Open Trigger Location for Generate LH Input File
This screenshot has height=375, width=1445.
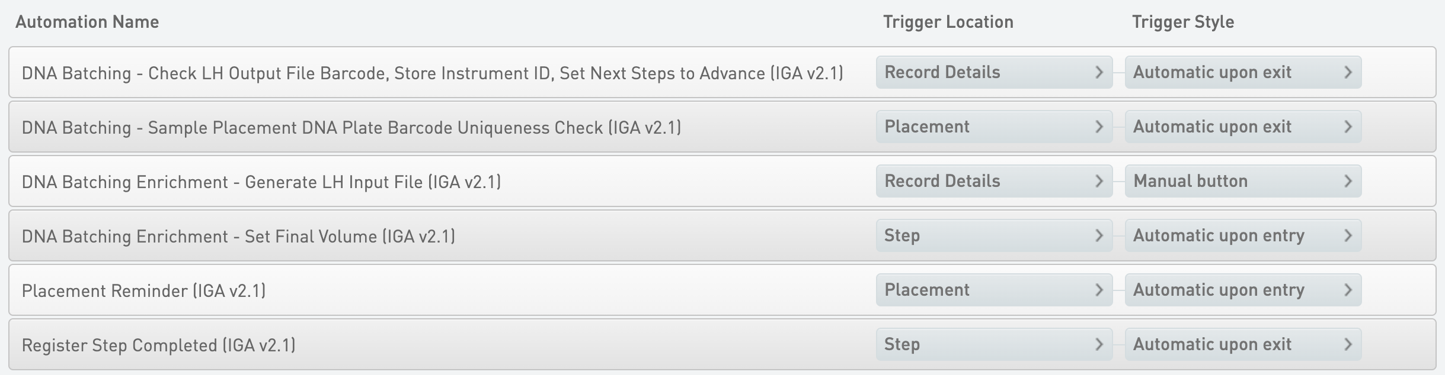point(993,181)
